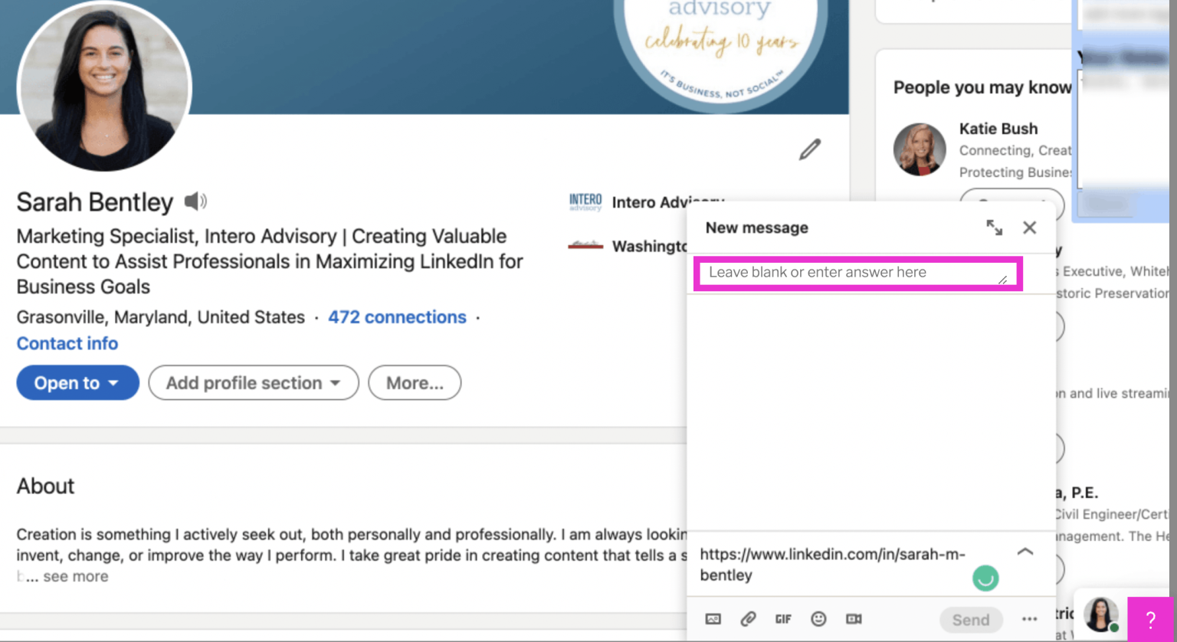
Task: Open the 'Open to' dropdown
Action: [x=77, y=382]
